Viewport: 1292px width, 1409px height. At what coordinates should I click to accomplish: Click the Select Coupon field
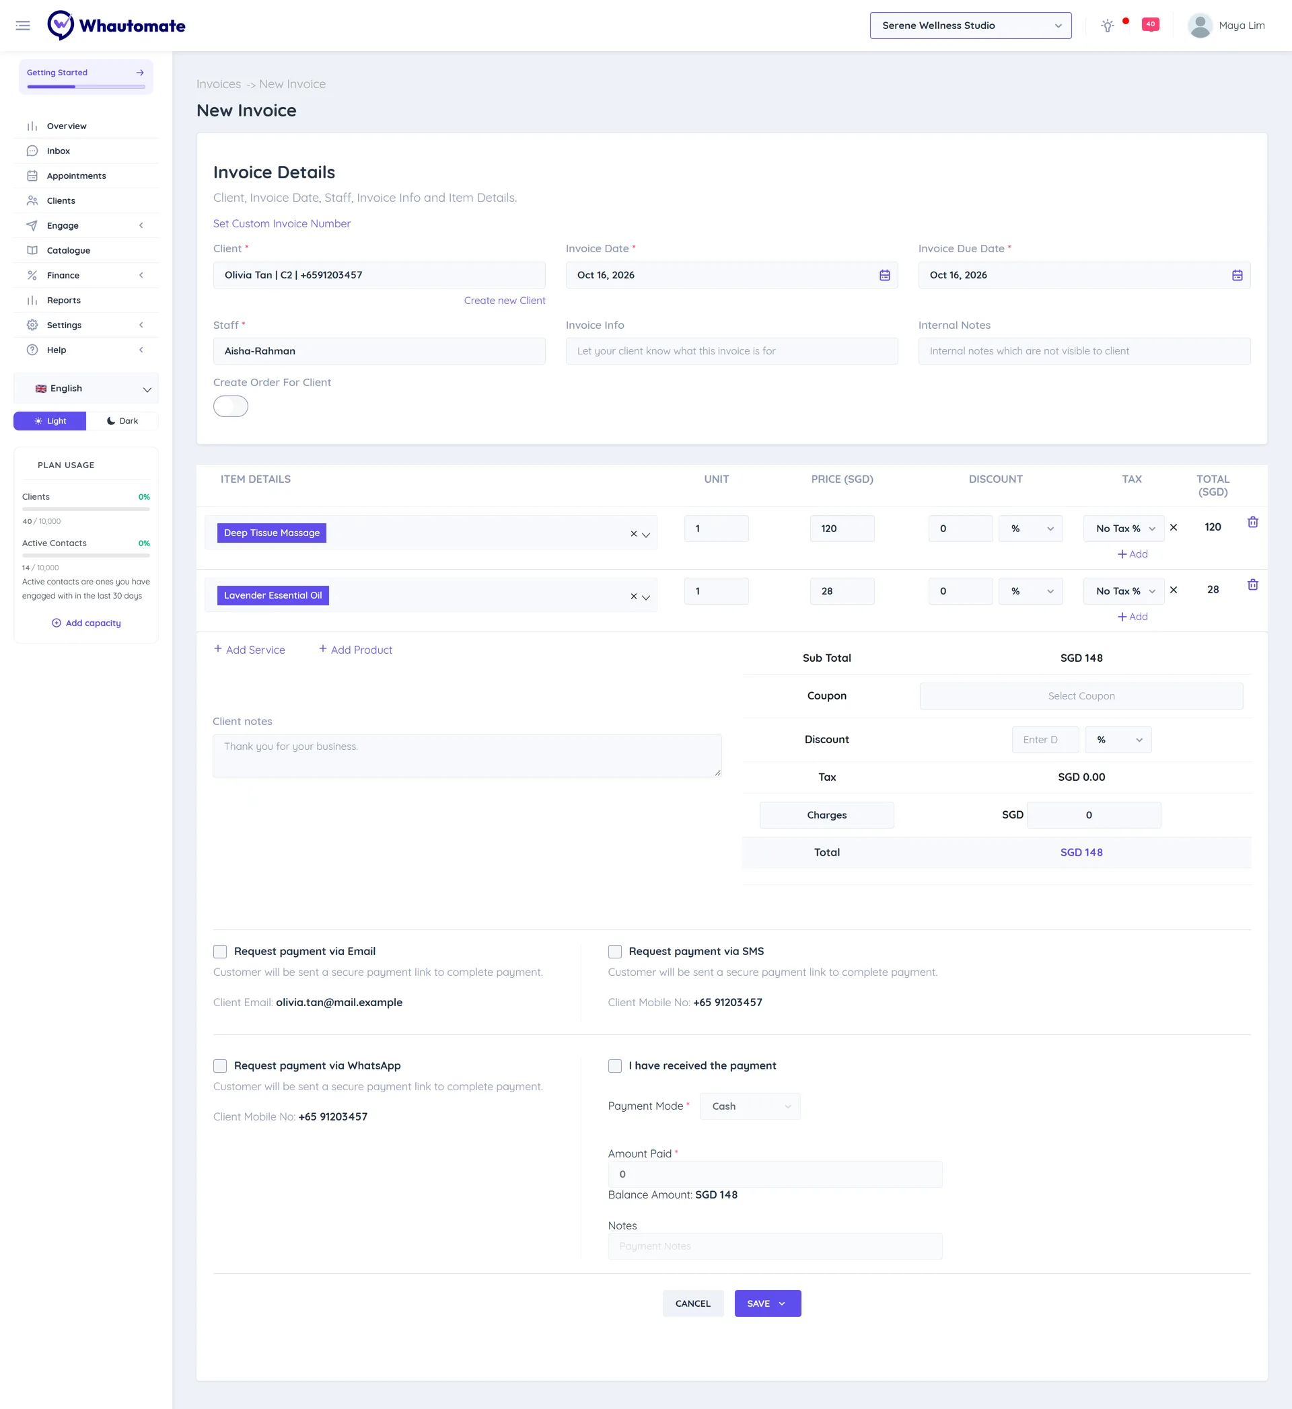[x=1081, y=696]
